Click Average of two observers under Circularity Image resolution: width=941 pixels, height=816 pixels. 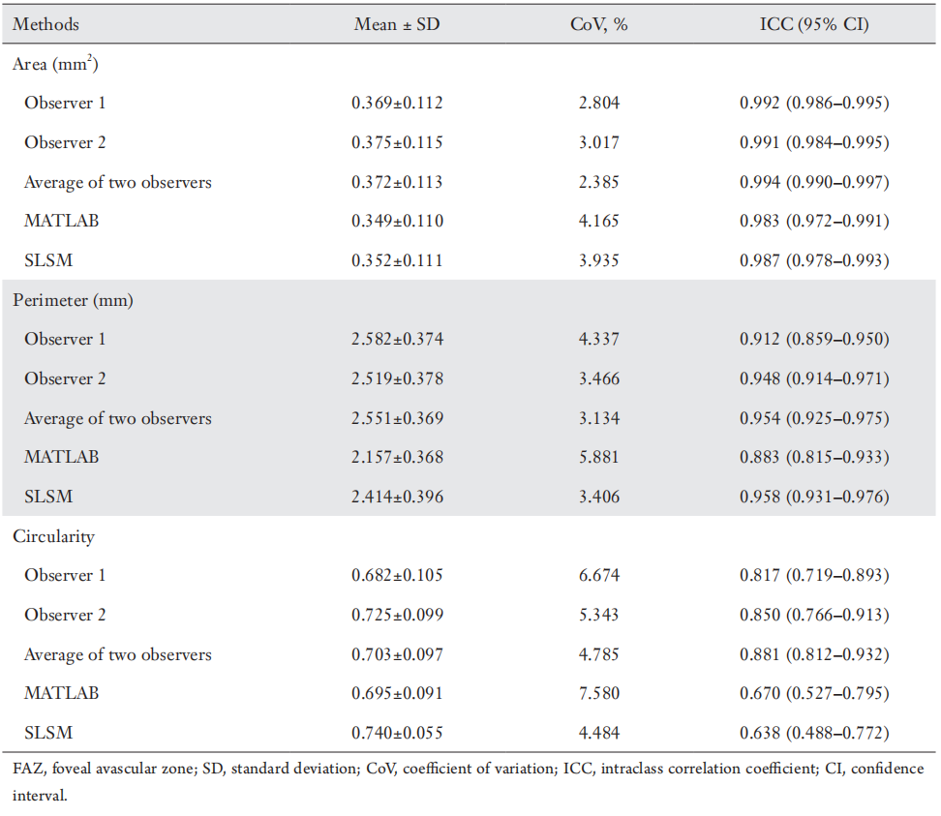click(x=117, y=654)
